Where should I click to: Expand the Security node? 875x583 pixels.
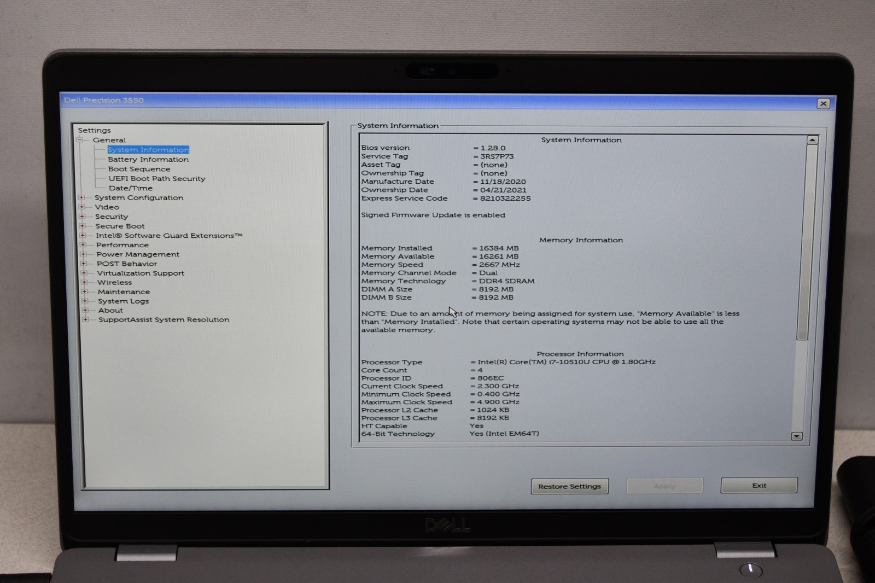click(82, 217)
